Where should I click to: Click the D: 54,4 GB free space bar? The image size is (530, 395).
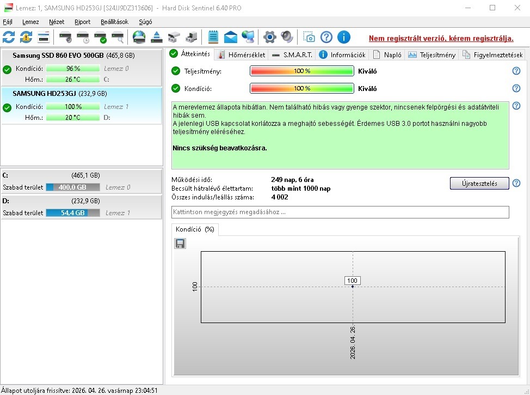coord(73,213)
